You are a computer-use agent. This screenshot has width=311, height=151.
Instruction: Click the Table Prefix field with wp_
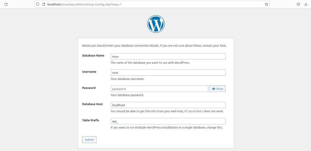168,121
